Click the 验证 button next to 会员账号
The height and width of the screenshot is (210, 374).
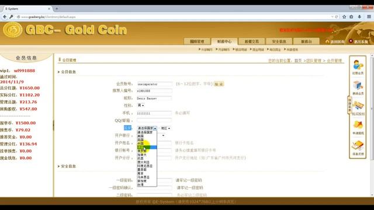click(219, 84)
